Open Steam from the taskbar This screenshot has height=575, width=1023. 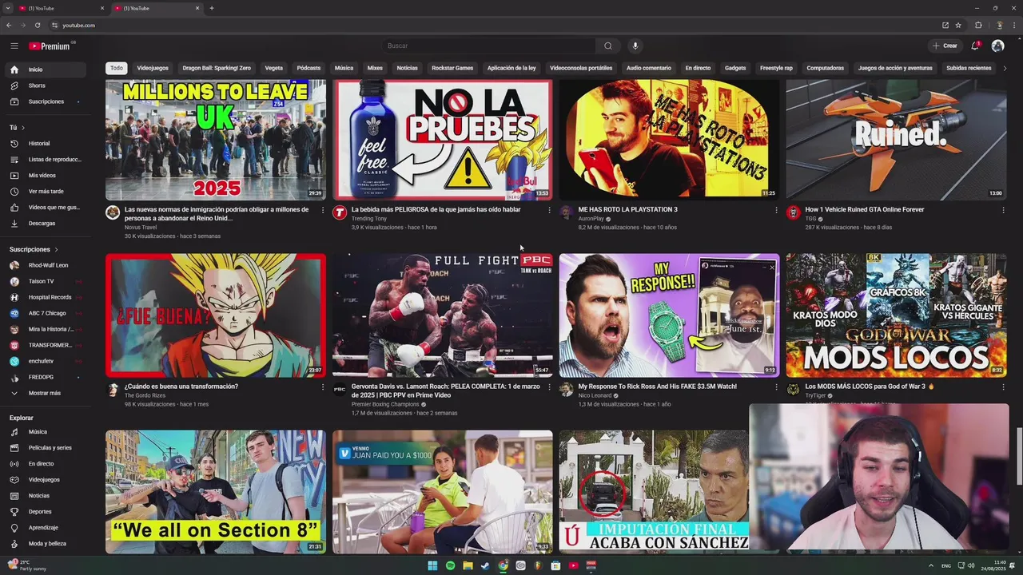click(x=485, y=565)
